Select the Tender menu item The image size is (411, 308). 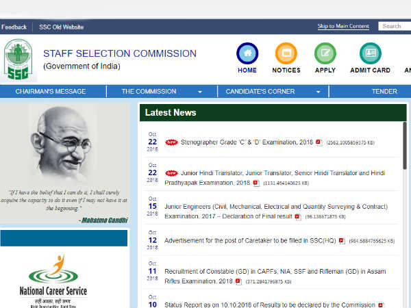point(384,92)
